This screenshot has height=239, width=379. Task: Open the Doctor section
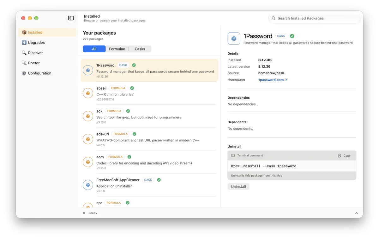pos(47,63)
